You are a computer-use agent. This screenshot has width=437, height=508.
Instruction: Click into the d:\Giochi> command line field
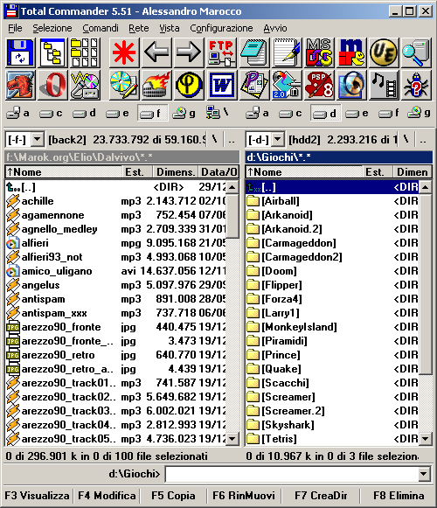(x=291, y=474)
